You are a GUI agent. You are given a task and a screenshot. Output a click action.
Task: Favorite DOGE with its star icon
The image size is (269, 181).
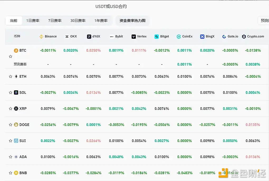click(11, 125)
